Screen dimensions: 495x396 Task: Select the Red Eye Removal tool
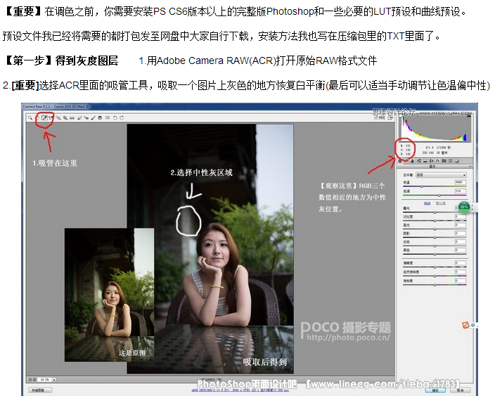point(86,117)
